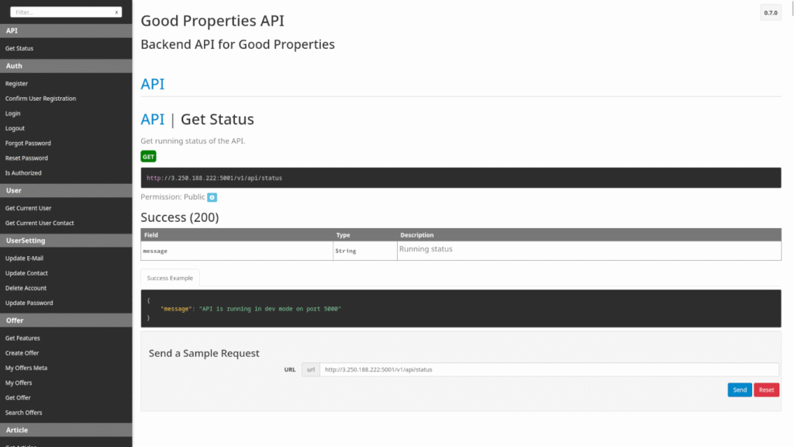Select the Success Example tab

coord(170,277)
